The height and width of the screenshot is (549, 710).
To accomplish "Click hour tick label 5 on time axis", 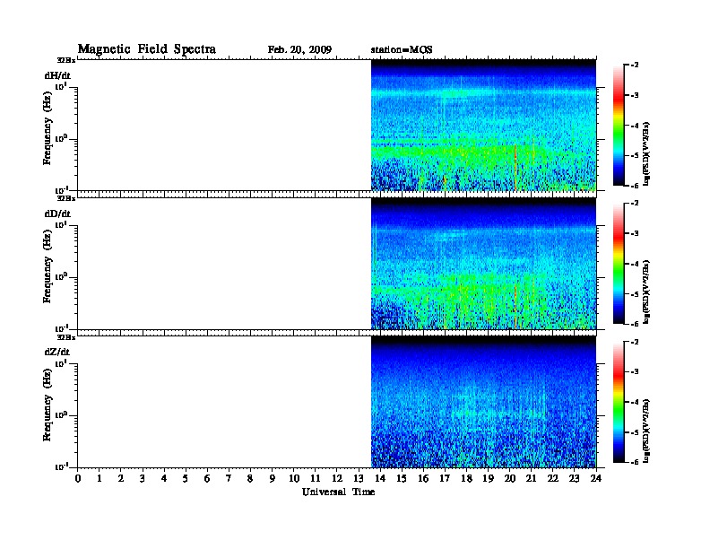I will coord(186,479).
